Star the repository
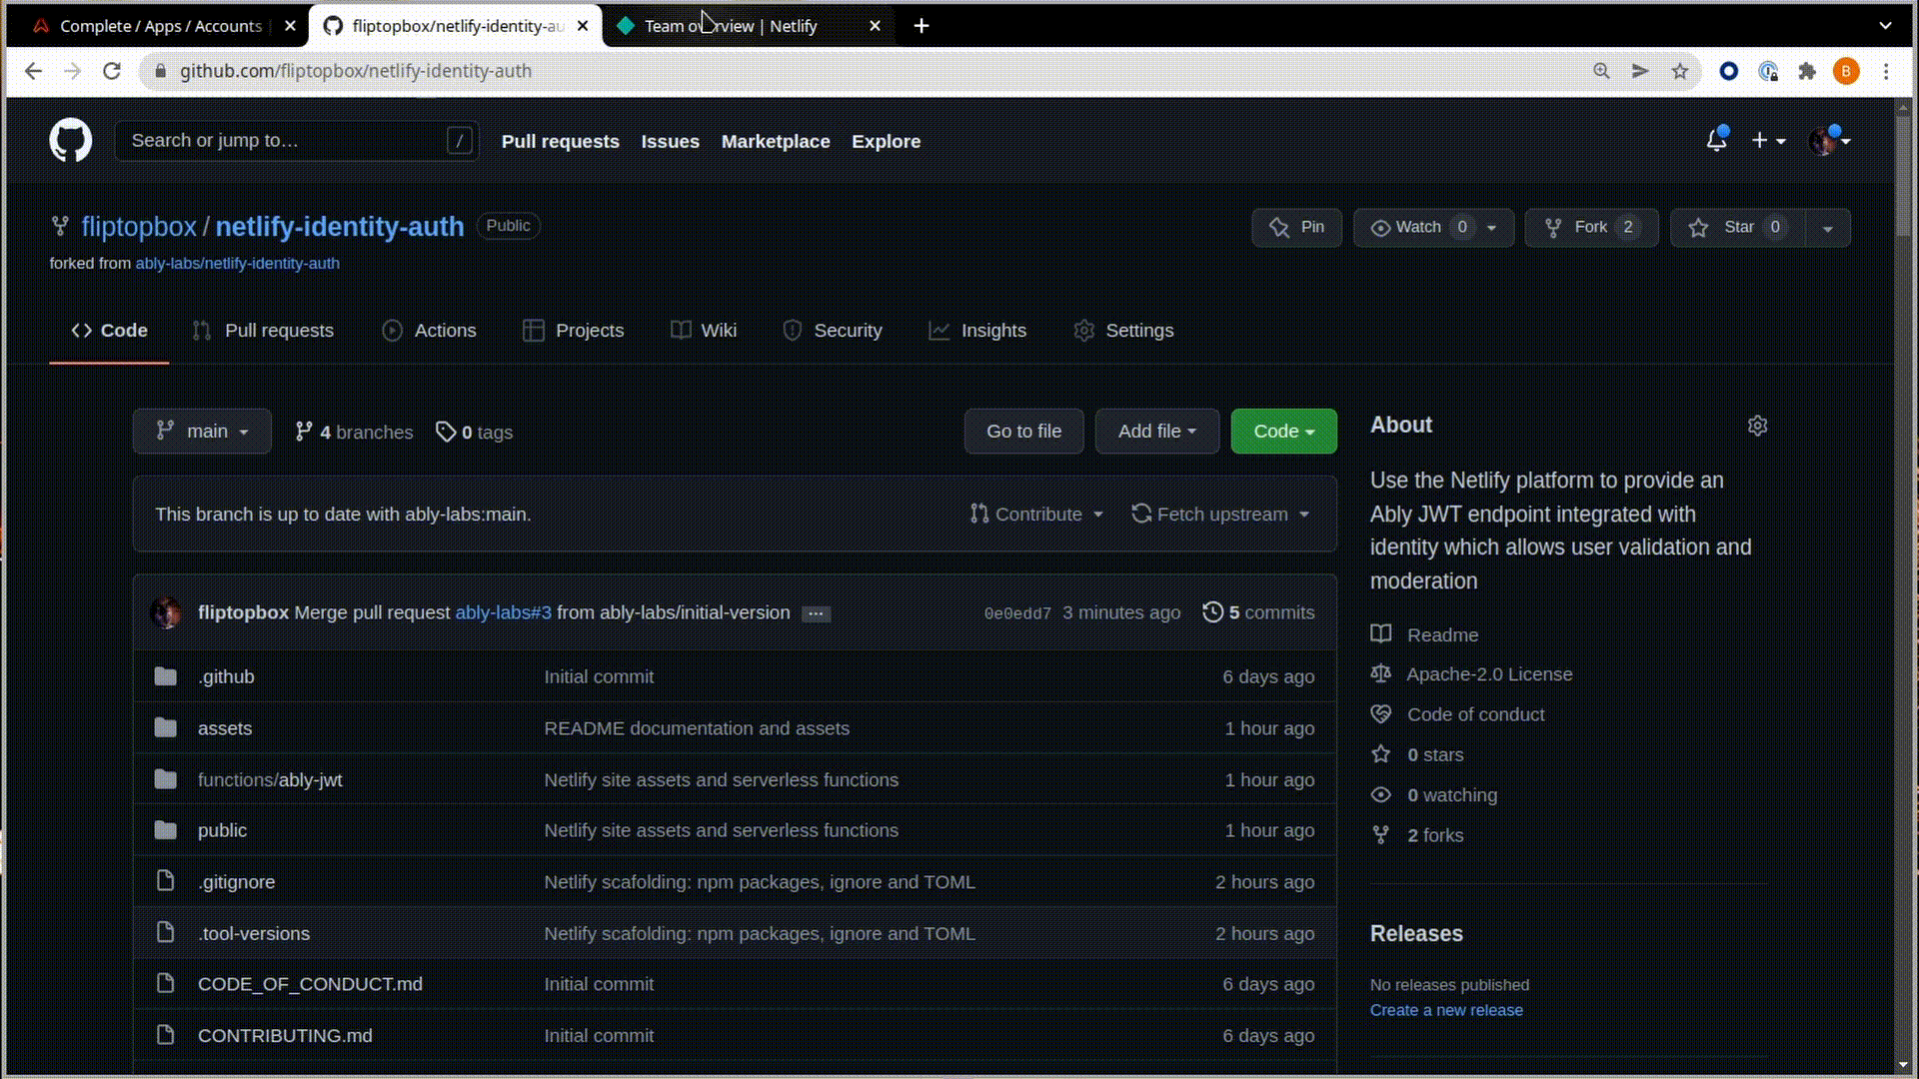Screen dimensions: 1919x1079 [x=1738, y=227]
